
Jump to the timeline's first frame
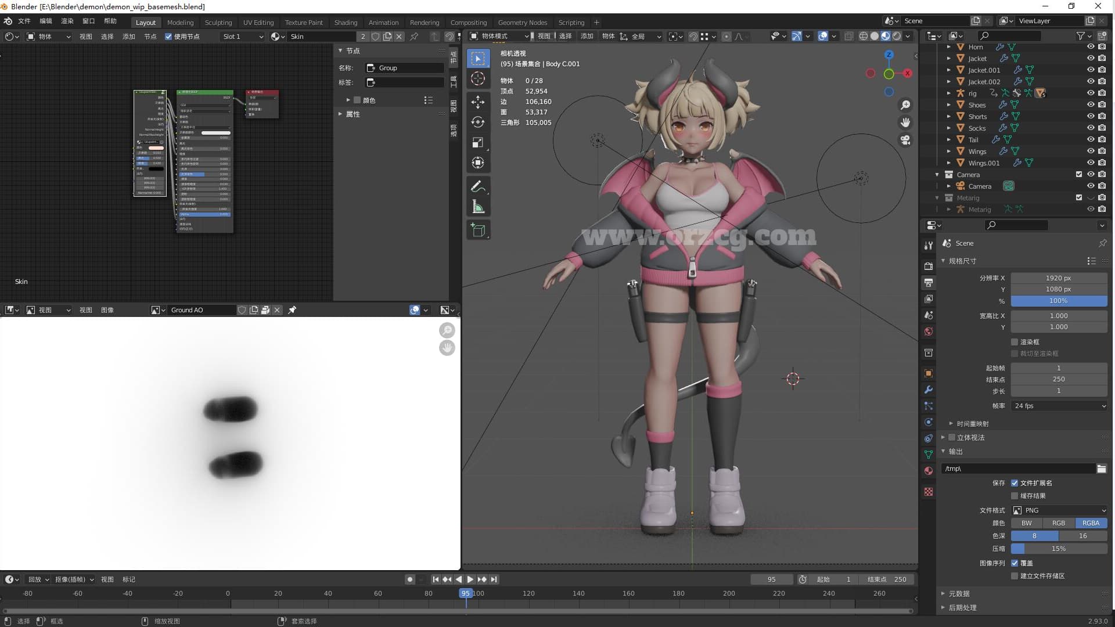(x=436, y=579)
